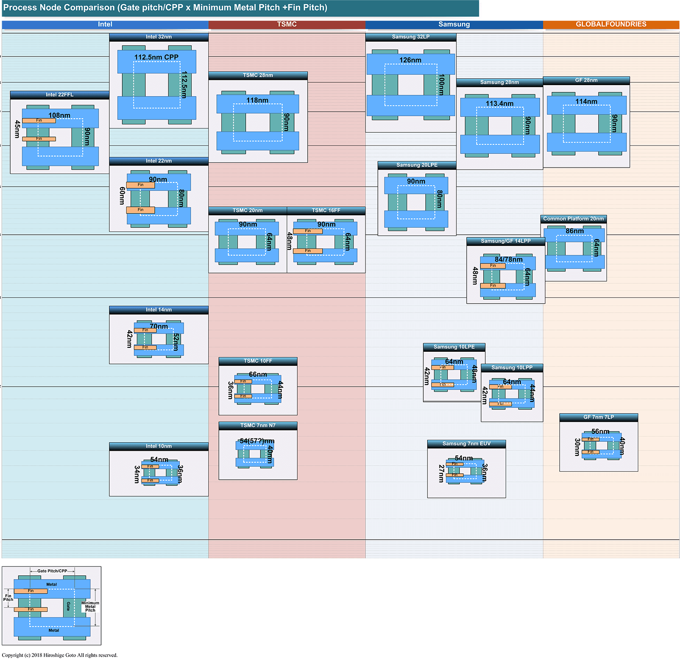Select the Samsung 32LP card title
The width and height of the screenshot is (680, 663).
pyautogui.click(x=411, y=37)
